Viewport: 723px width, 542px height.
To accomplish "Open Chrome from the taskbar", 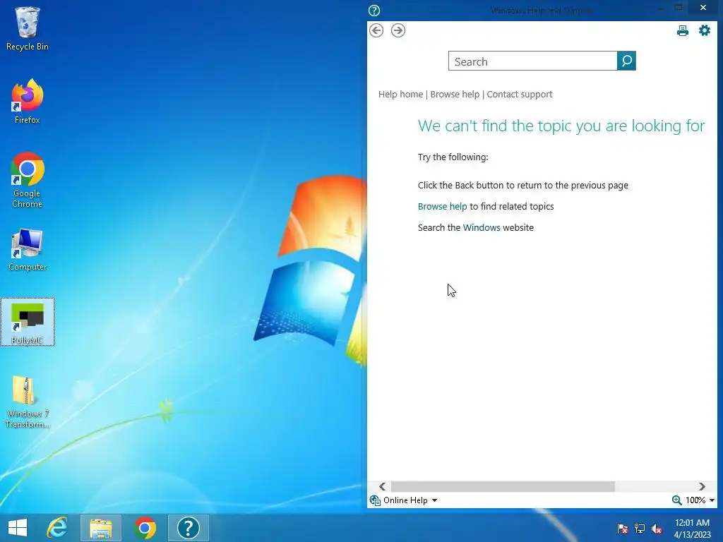I will pos(145,528).
